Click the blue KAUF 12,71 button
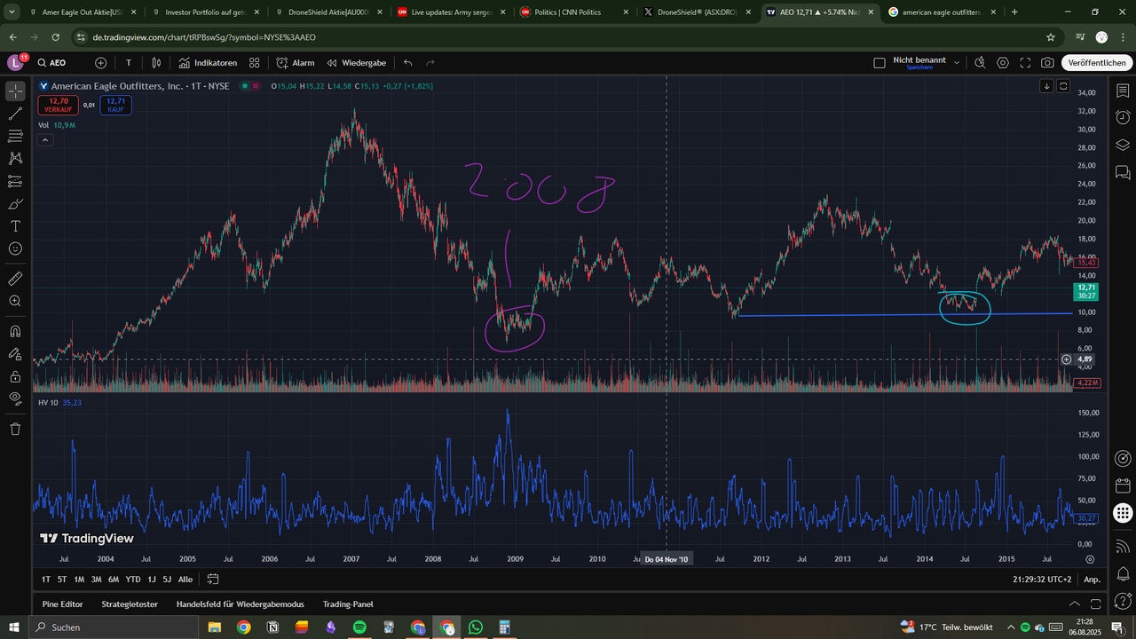Screen dimensions: 1136x639 pyautogui.click(x=115, y=105)
